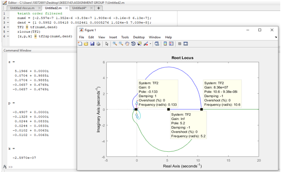The height and width of the screenshot is (176, 285).
Task: Click the Print Figure icon
Action: coord(98,44)
